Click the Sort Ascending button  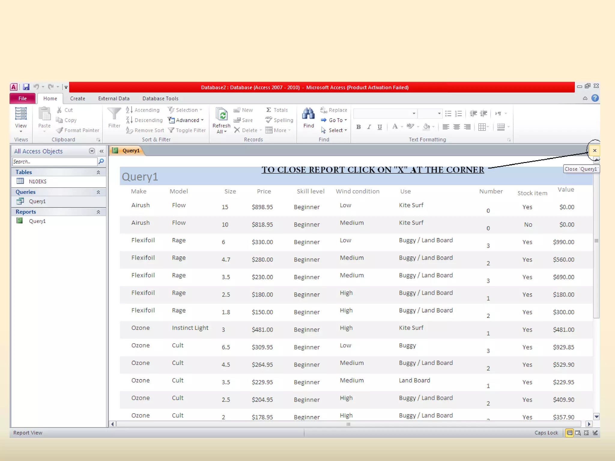143,110
